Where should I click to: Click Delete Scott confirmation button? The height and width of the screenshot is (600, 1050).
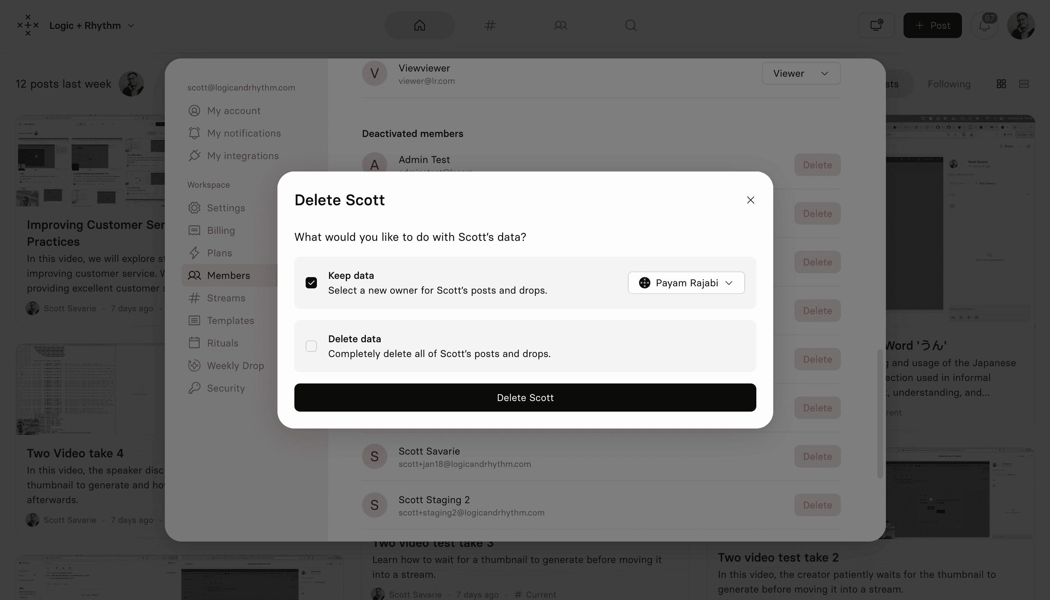click(525, 397)
